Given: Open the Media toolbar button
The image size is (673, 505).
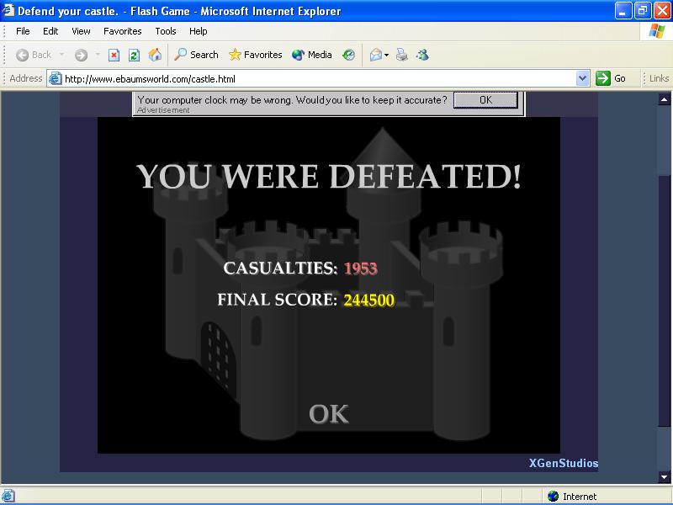Looking at the screenshot, I should coord(311,55).
